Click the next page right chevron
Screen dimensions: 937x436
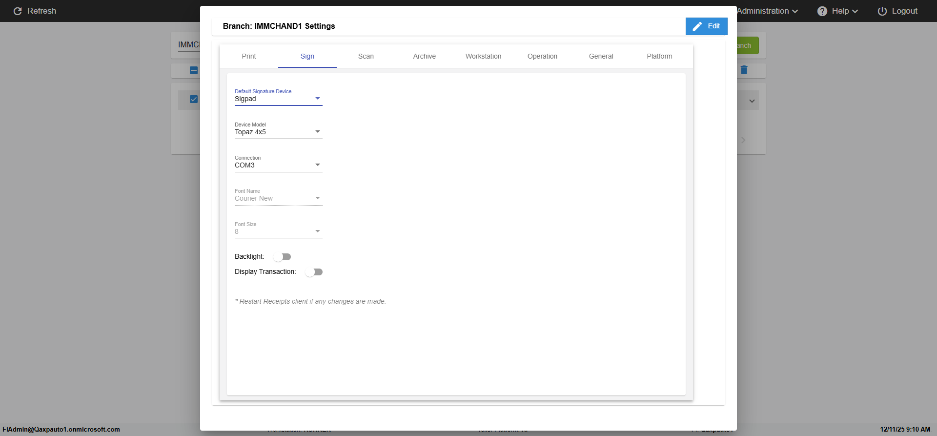tap(743, 140)
